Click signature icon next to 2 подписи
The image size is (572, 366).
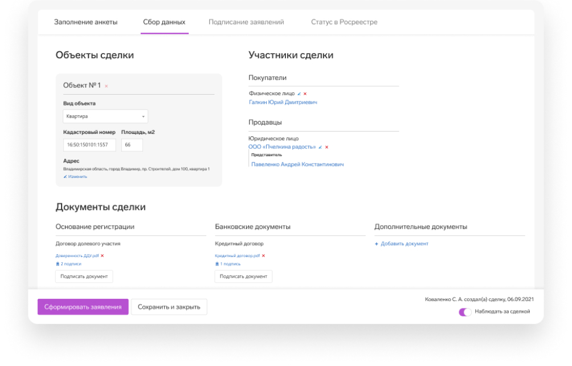click(x=58, y=264)
